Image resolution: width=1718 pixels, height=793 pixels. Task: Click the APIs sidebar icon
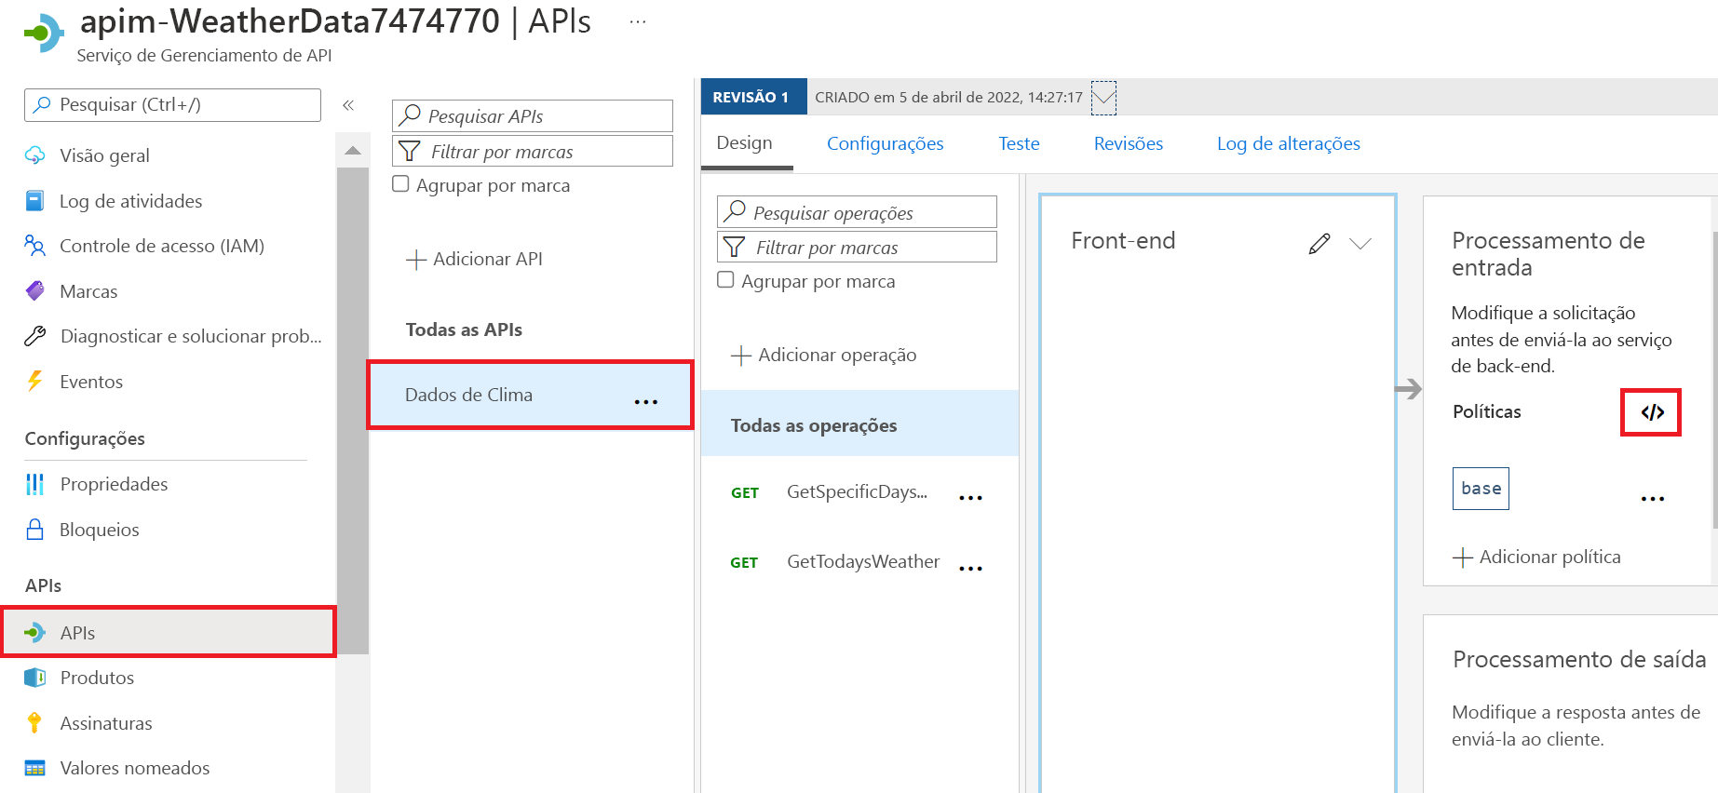click(34, 633)
